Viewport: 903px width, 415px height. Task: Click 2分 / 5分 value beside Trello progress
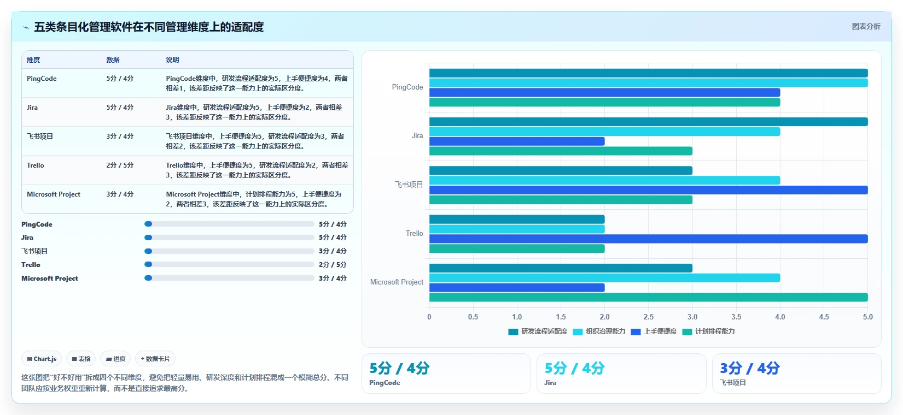click(333, 264)
